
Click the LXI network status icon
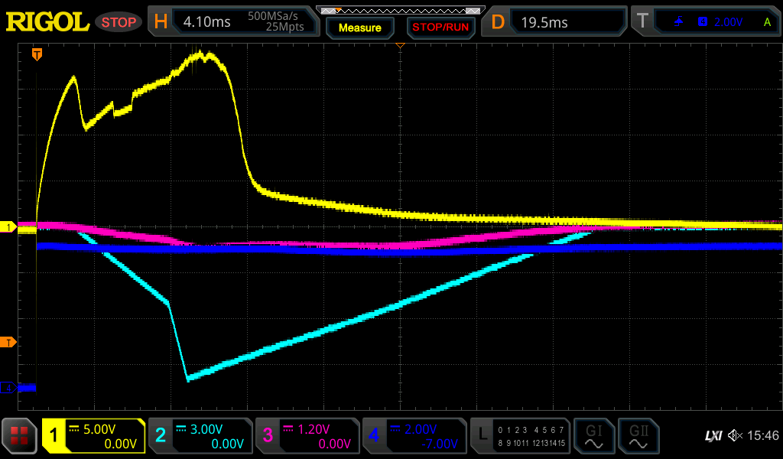(x=713, y=435)
